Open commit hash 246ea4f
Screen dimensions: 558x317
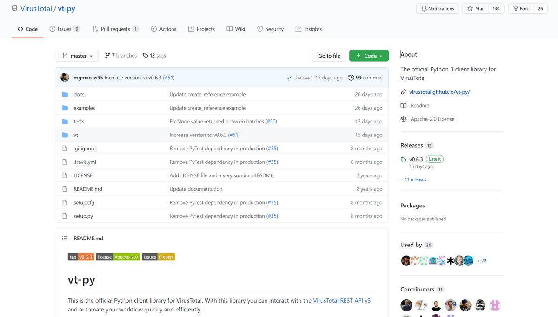304,78
